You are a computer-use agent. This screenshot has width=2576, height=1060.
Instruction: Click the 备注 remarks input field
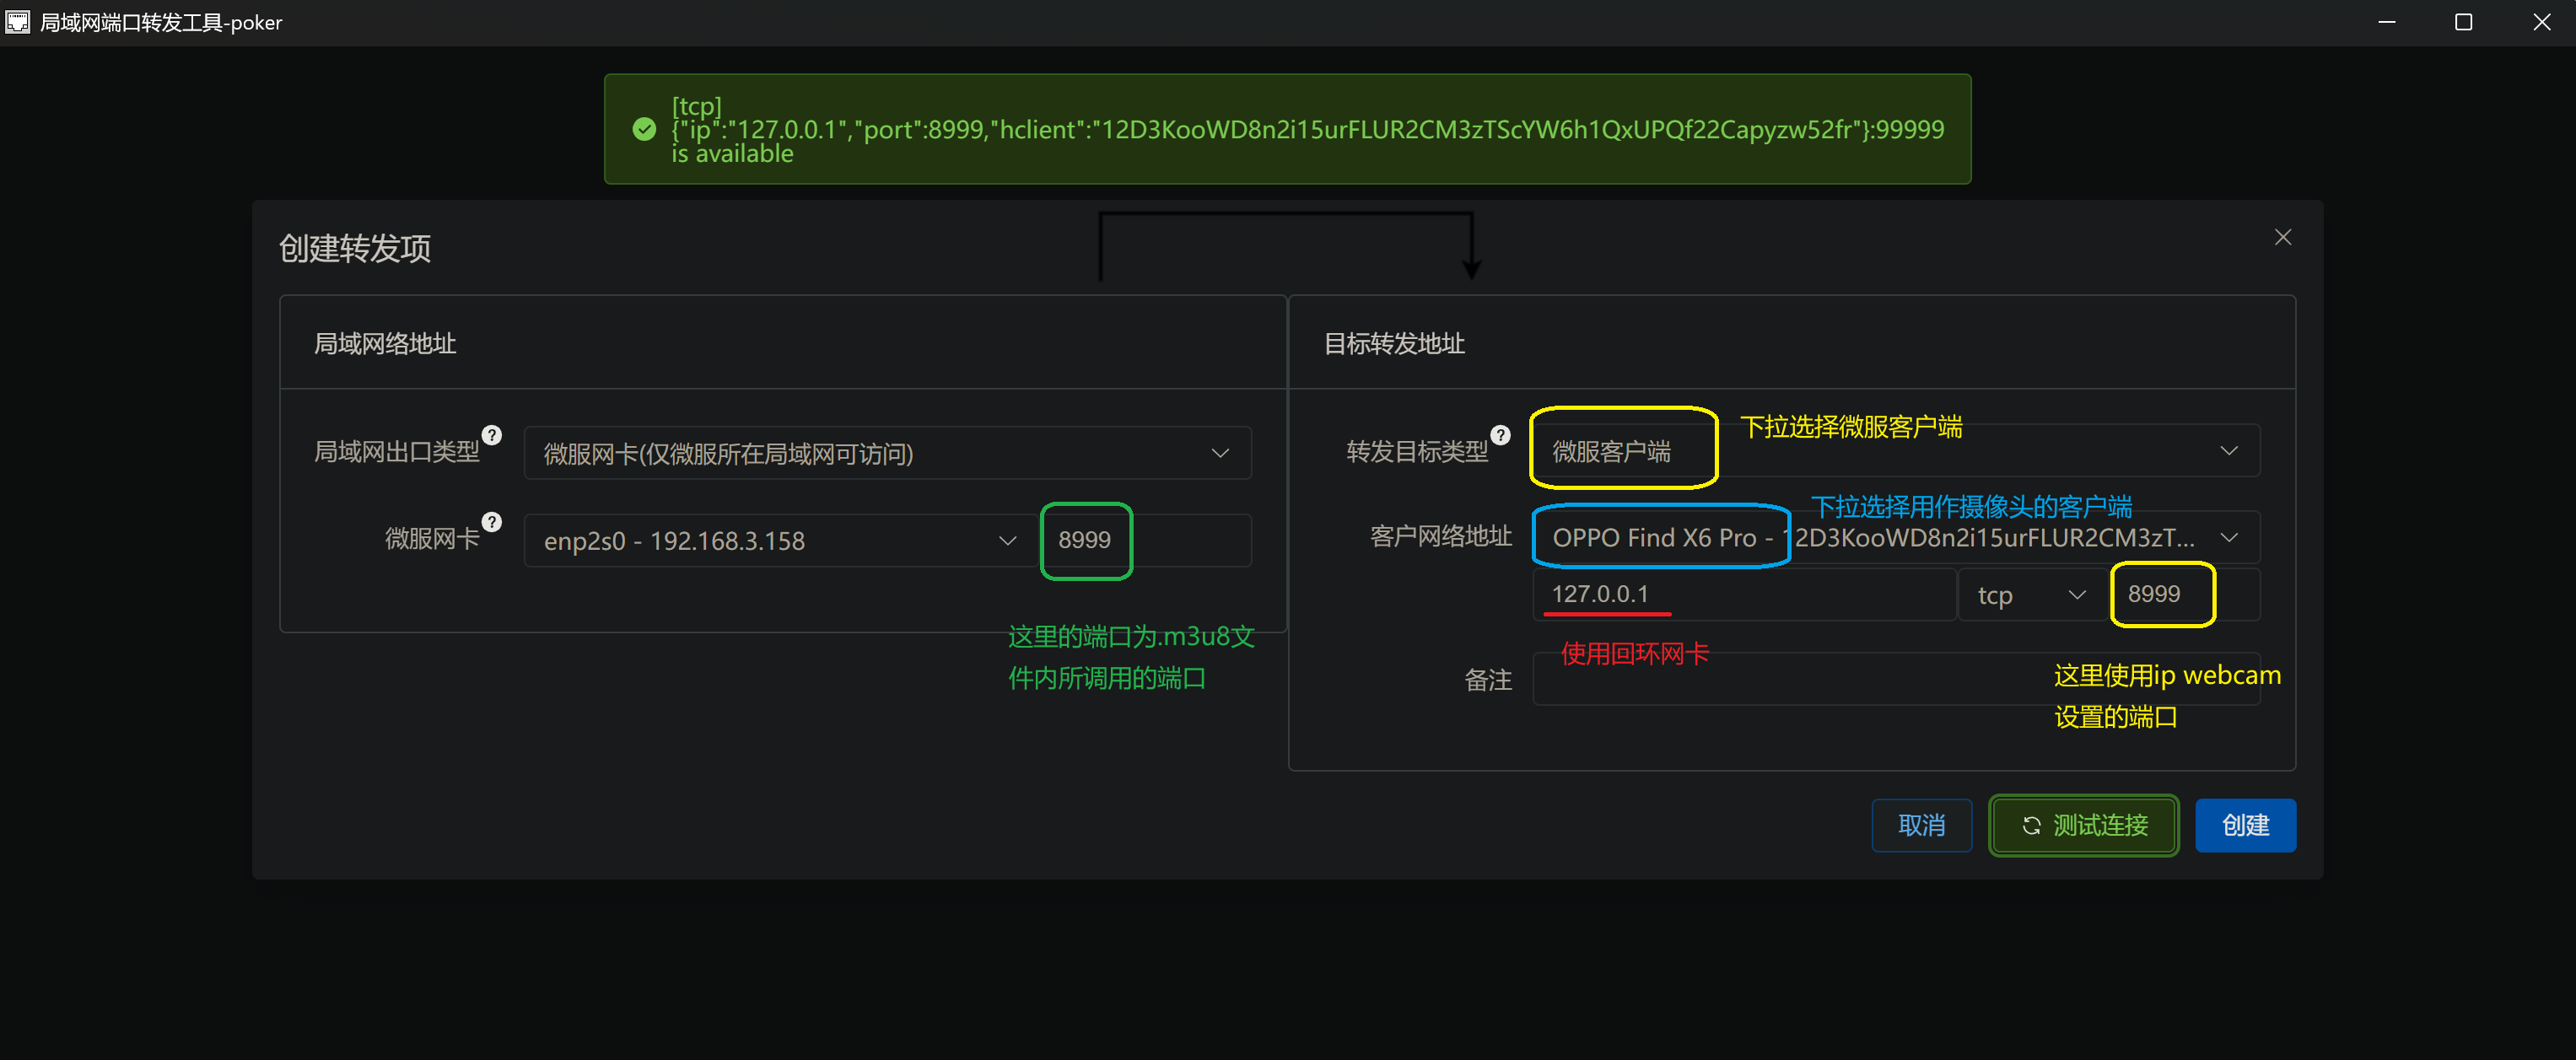point(1896,680)
